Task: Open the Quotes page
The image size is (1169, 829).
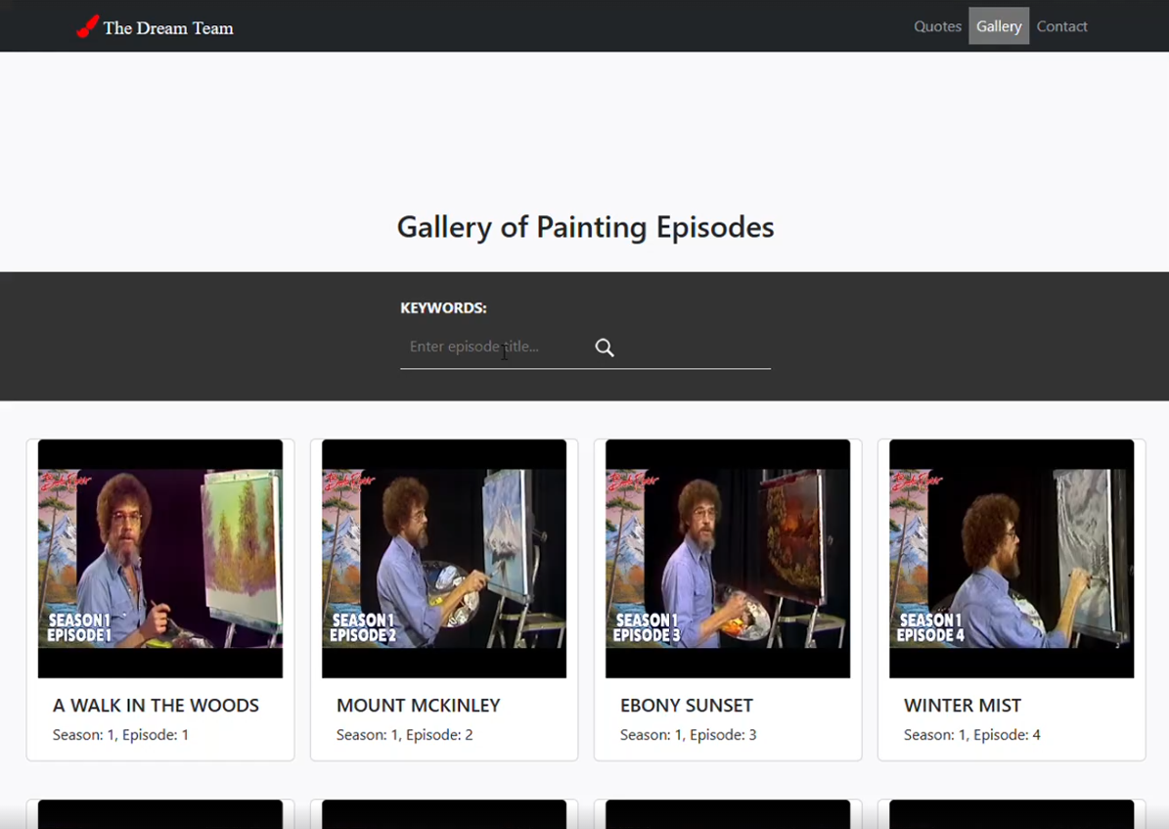Action: click(937, 26)
